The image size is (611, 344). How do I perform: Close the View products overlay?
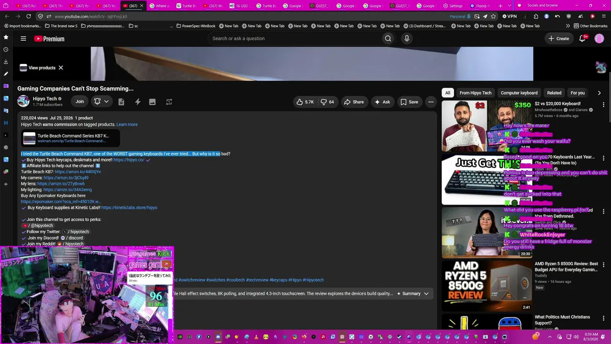61,68
